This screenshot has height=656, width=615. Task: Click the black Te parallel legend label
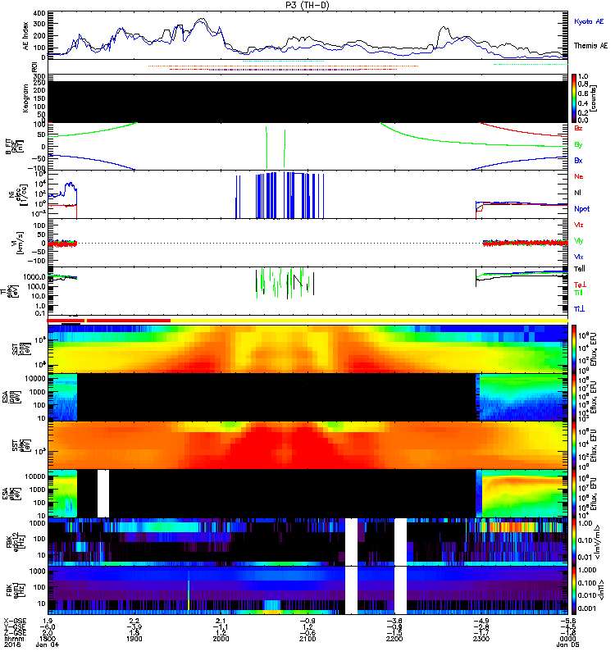[x=580, y=269]
